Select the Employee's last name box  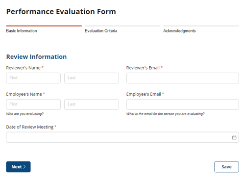coord(92,105)
